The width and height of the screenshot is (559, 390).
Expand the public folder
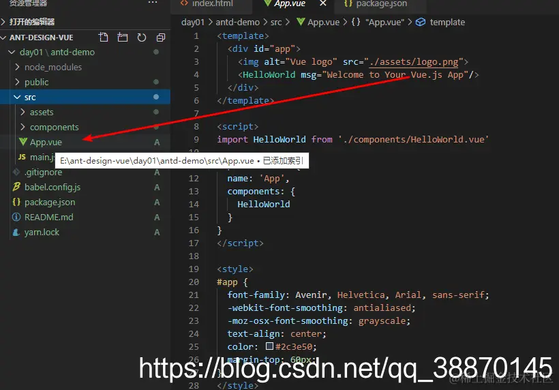click(x=36, y=82)
